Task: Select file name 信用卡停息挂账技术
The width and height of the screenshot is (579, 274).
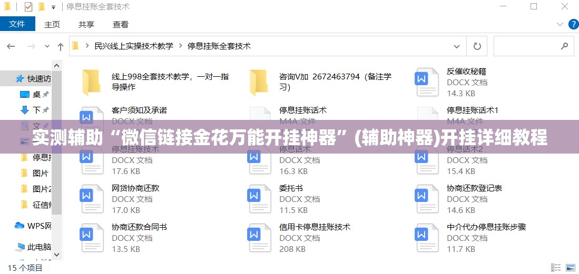Action: click(315, 227)
